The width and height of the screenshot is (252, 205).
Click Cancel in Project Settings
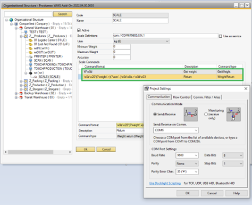tap(212, 193)
